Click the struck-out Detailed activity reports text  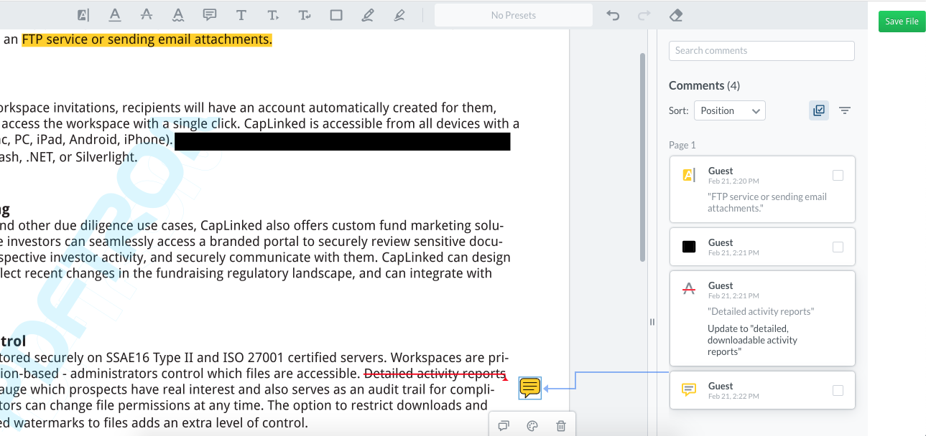tap(435, 374)
